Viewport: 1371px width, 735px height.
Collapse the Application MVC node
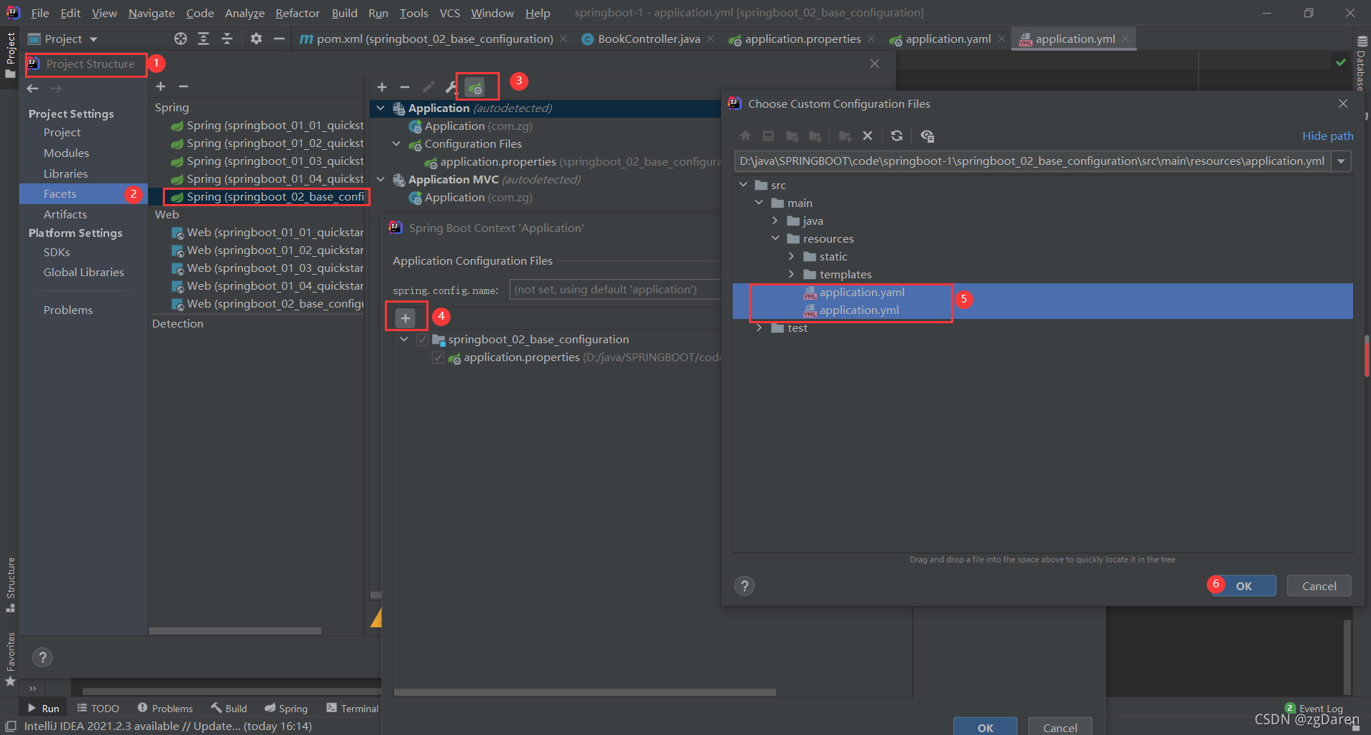(381, 180)
